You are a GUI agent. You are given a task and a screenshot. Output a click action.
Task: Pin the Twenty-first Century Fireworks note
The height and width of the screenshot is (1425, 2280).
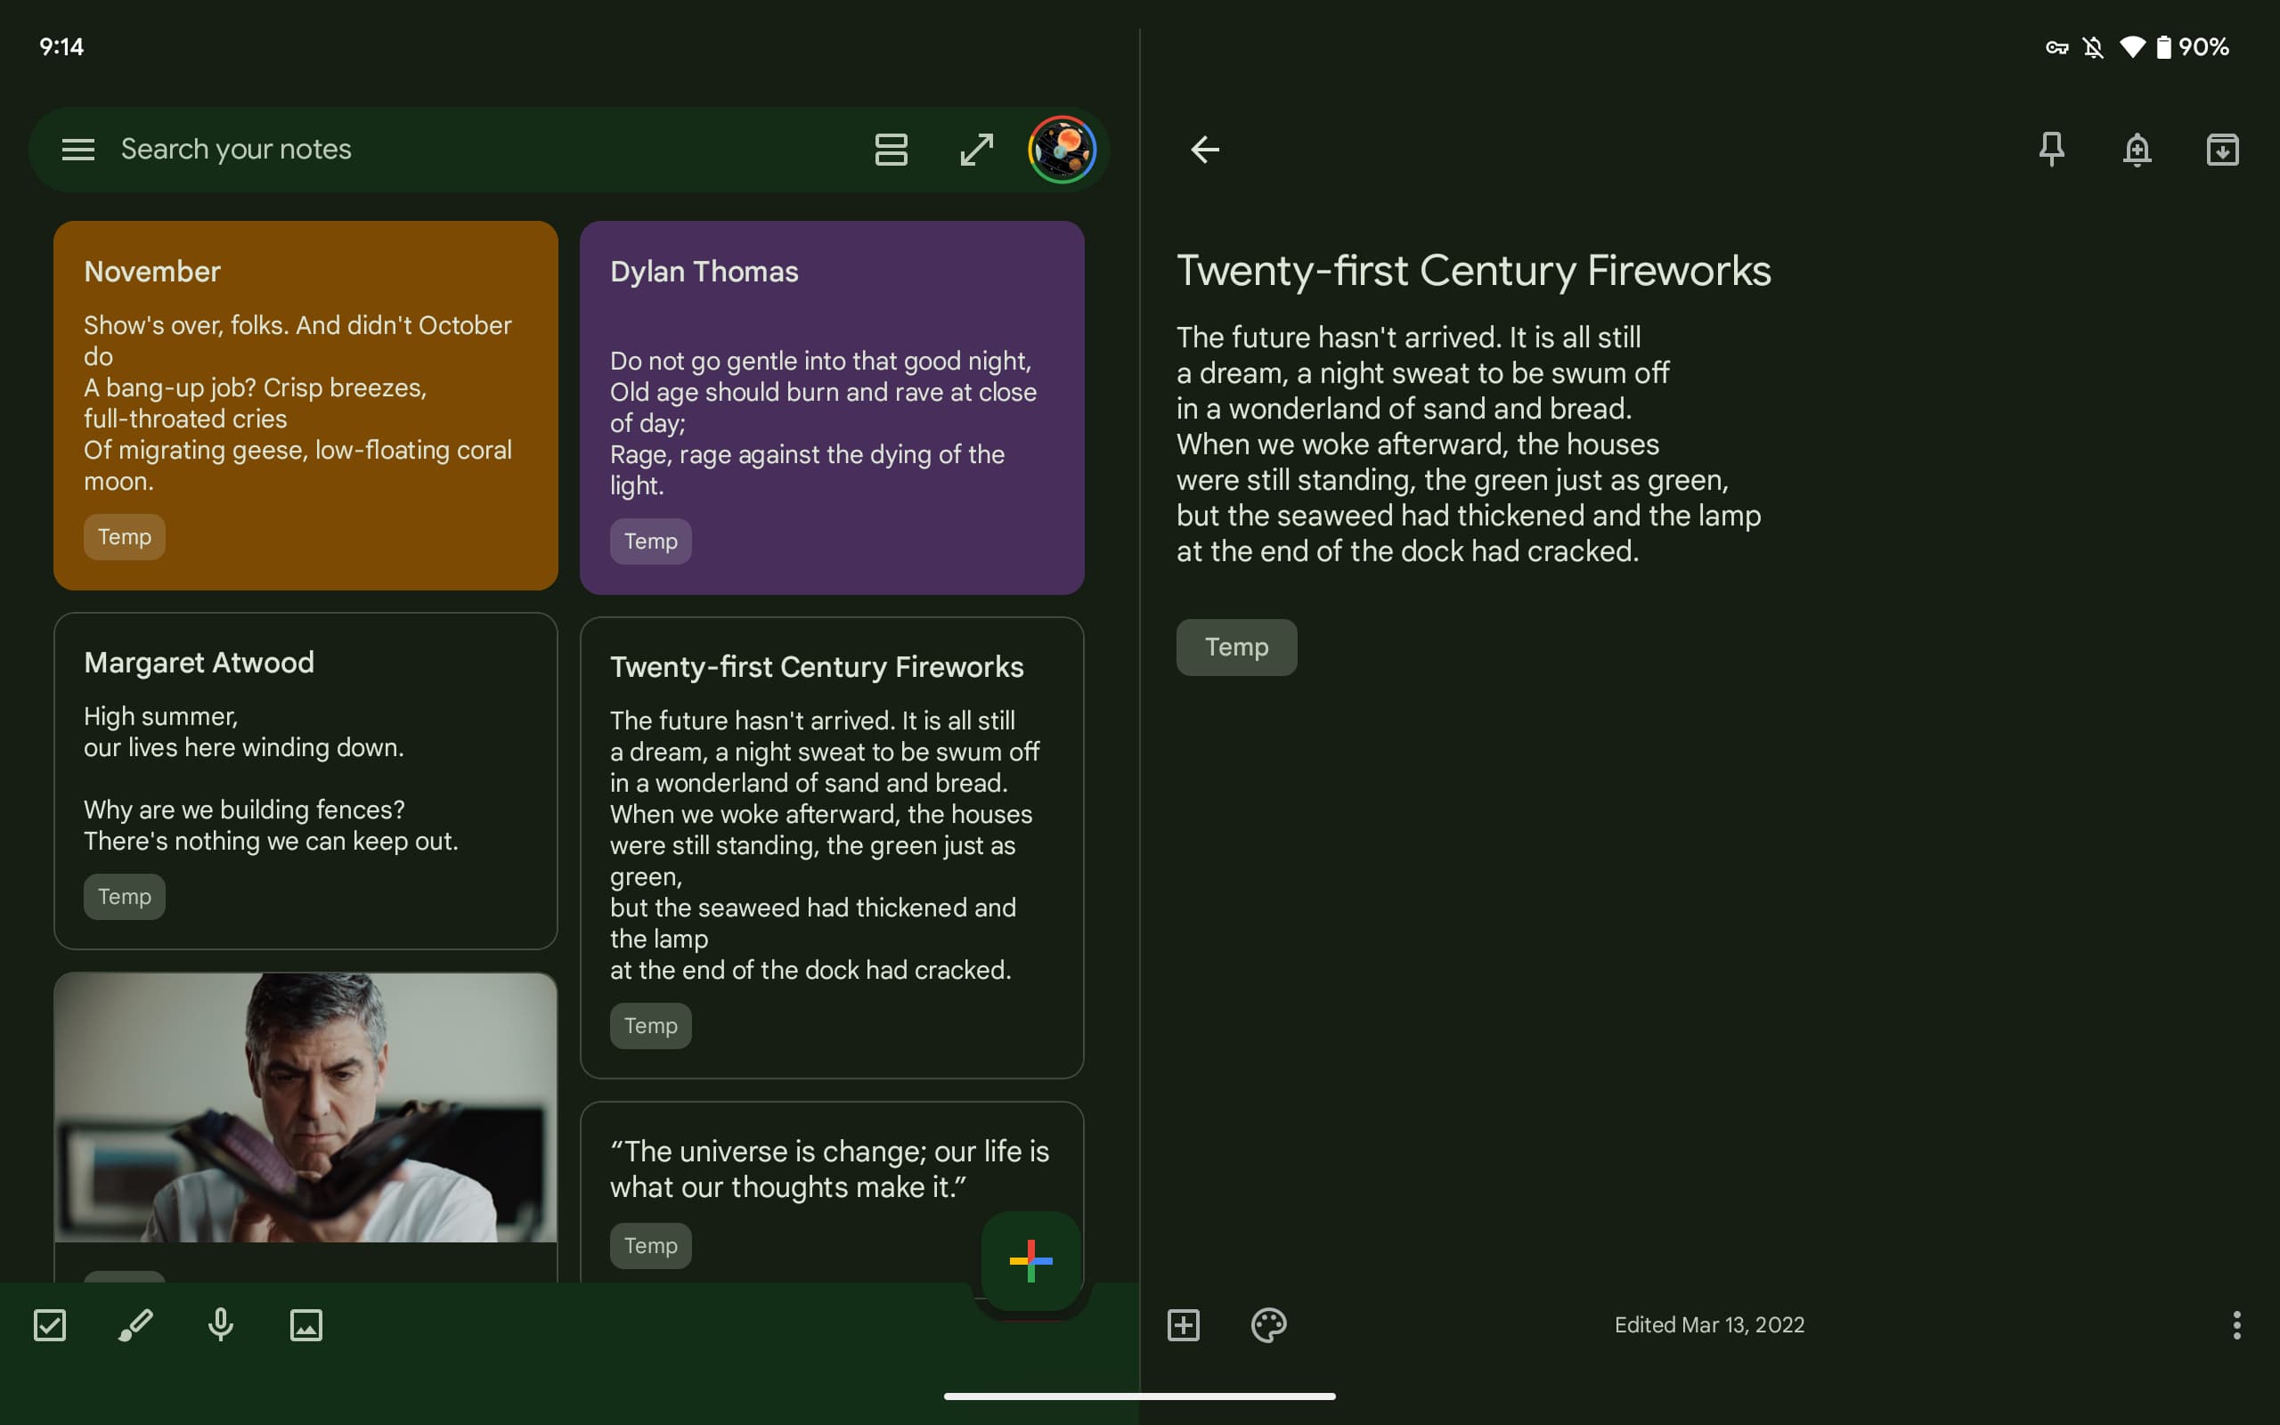(x=2051, y=149)
